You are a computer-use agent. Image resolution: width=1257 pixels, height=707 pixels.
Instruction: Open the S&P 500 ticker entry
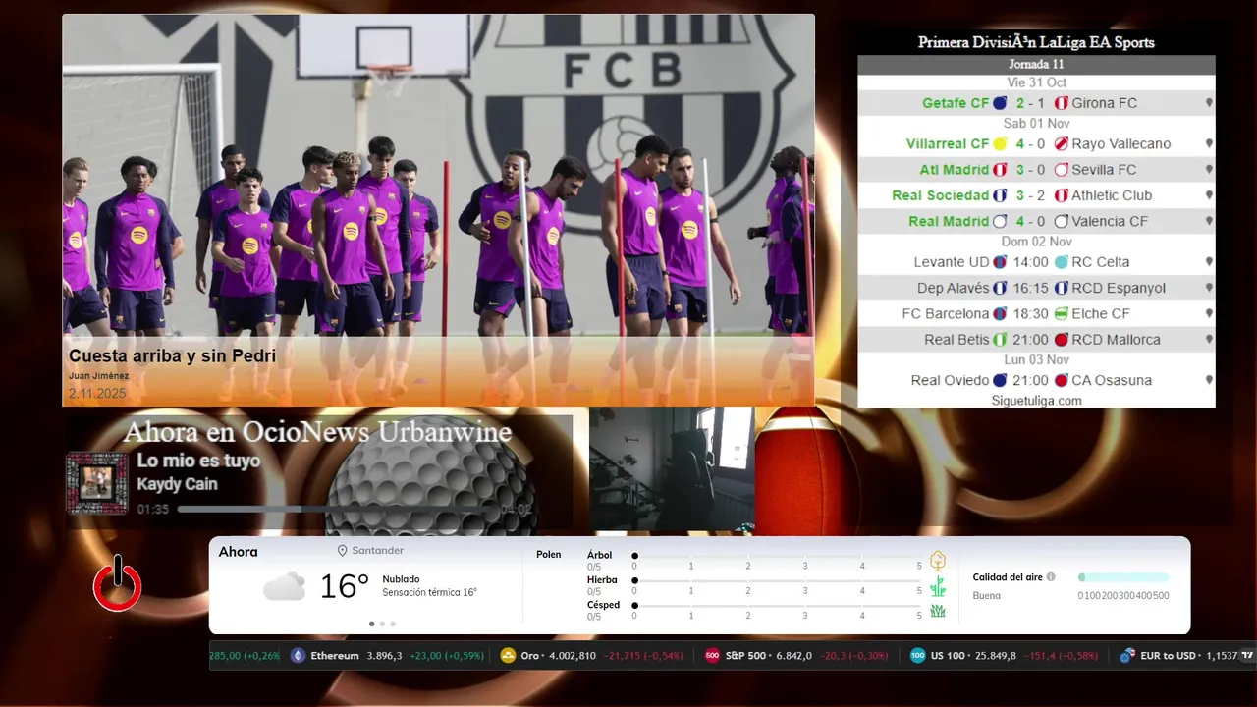pyautogui.click(x=796, y=656)
